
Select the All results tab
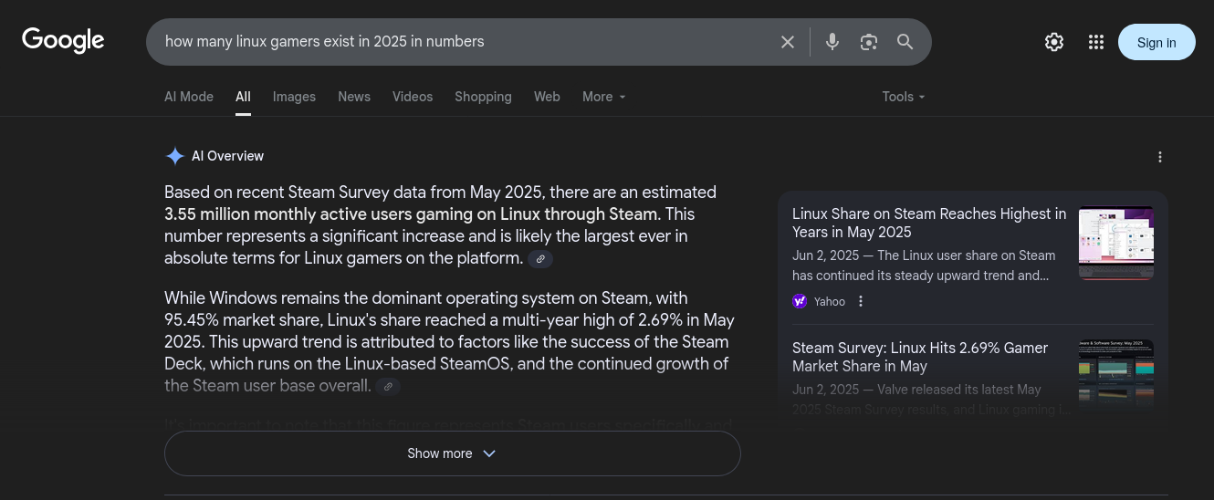[243, 97]
